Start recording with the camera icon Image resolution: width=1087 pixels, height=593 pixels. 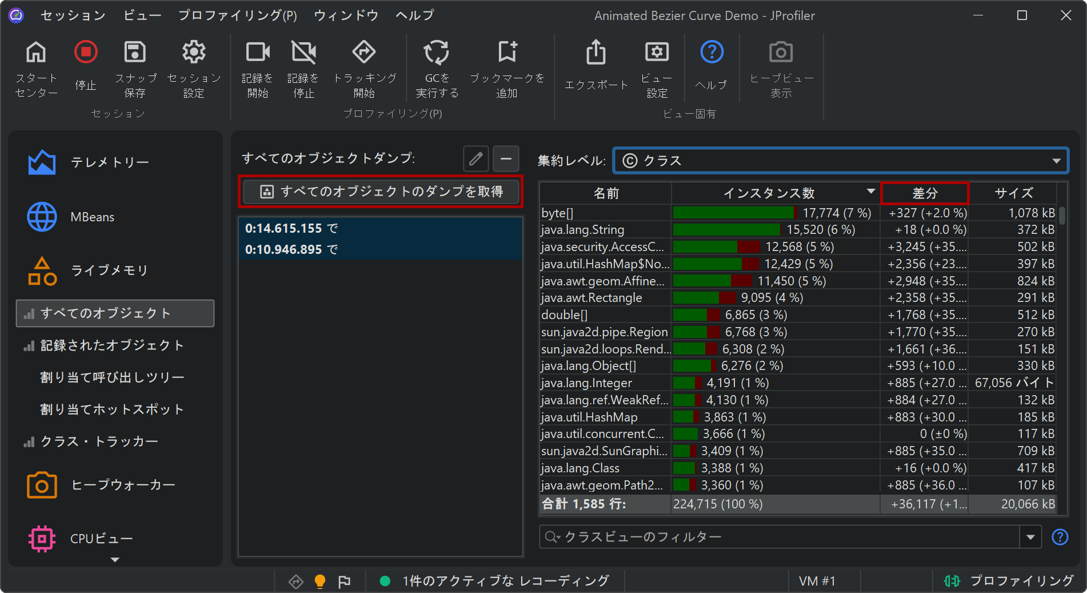tap(257, 53)
